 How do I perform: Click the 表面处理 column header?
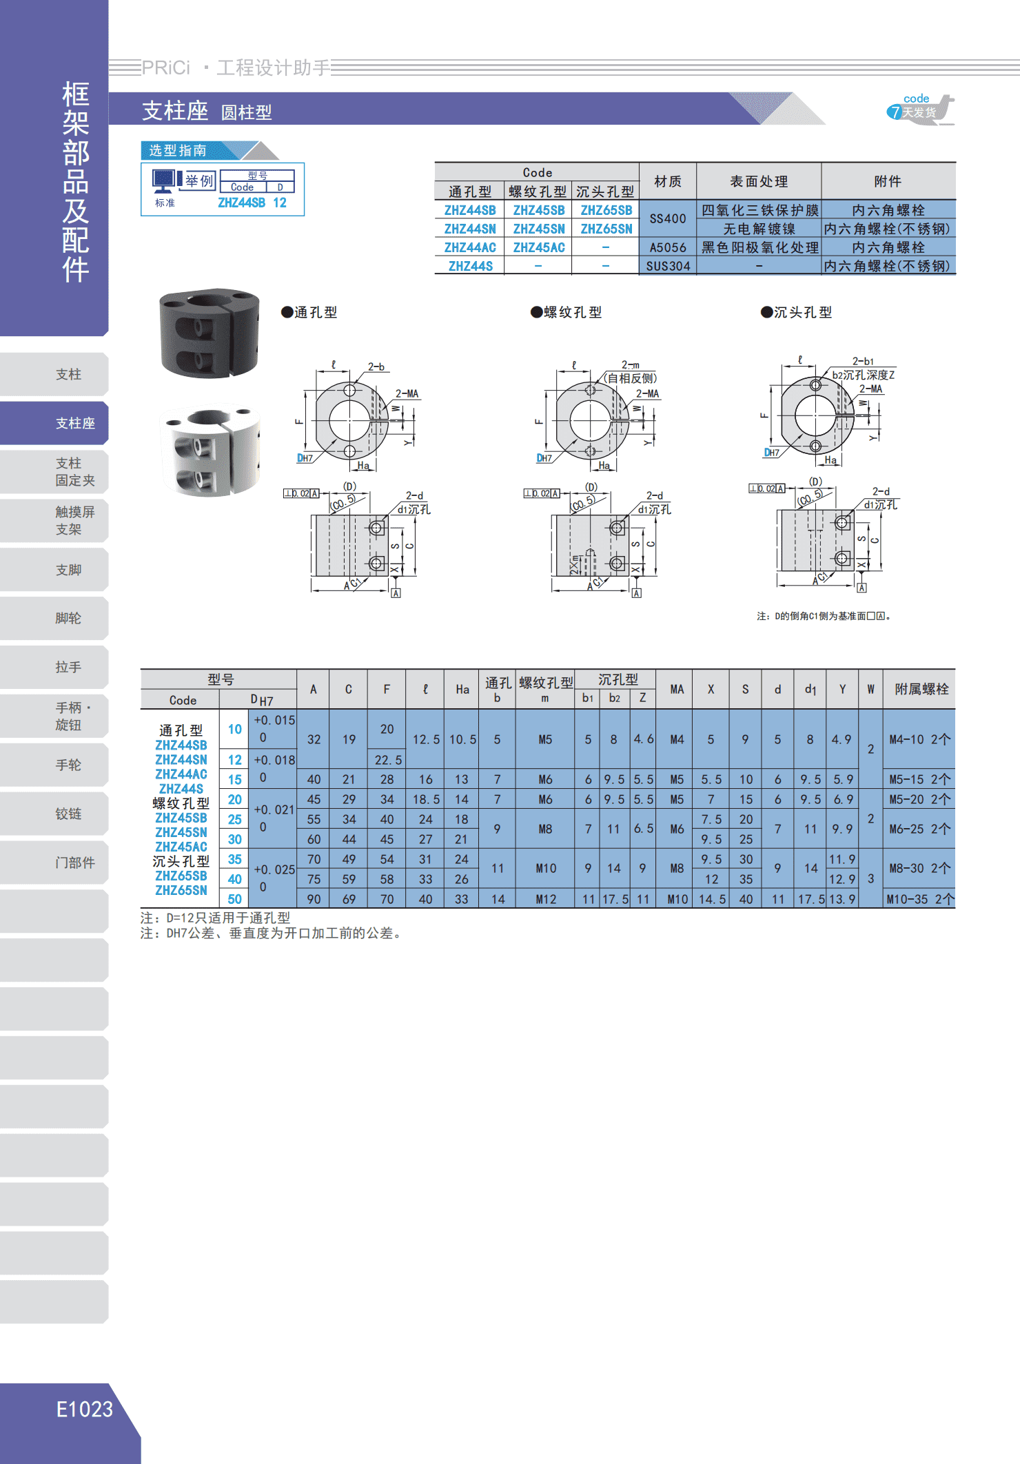759,181
